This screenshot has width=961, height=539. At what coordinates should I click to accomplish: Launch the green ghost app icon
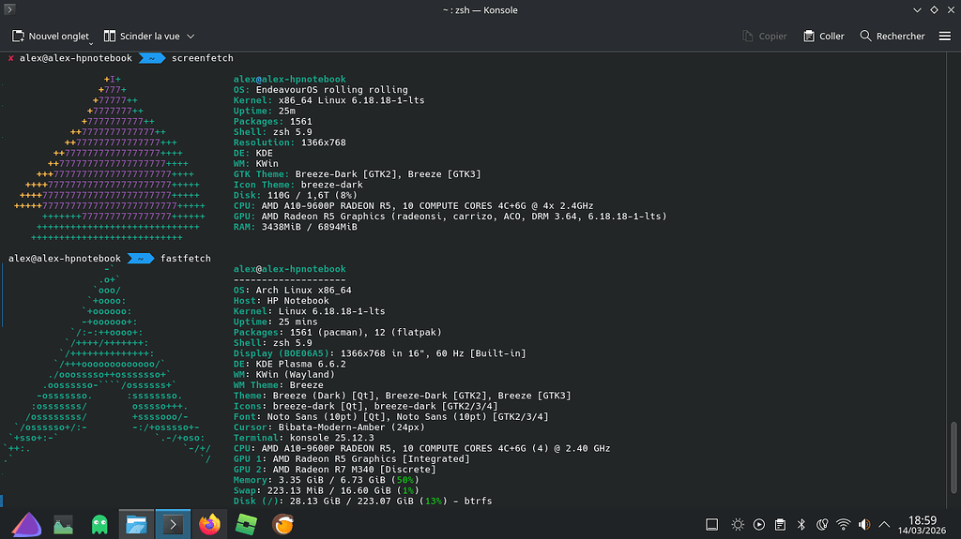[99, 524]
